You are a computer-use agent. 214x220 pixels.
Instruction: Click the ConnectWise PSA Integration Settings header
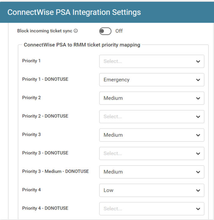pyautogui.click(x=74, y=13)
